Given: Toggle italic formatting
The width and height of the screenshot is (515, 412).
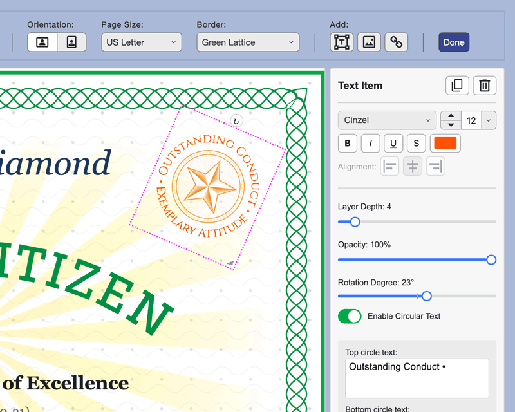Looking at the screenshot, I should point(371,144).
